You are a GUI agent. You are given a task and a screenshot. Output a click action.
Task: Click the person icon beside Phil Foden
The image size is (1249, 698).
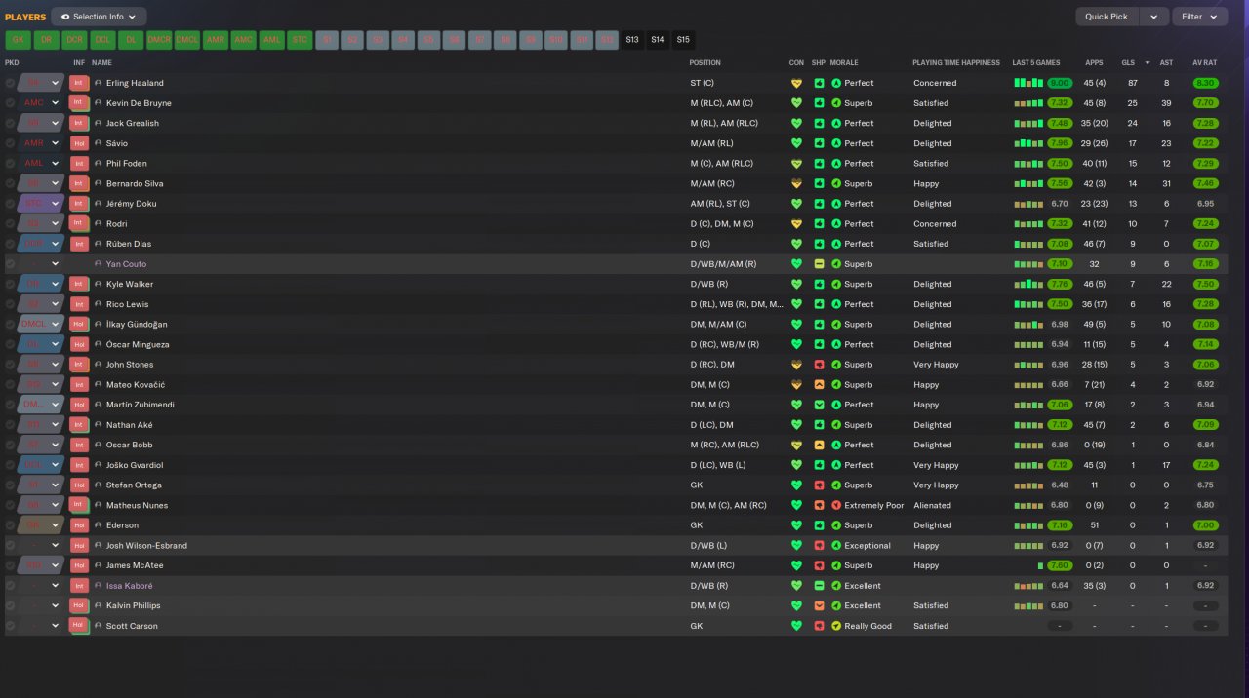point(99,164)
